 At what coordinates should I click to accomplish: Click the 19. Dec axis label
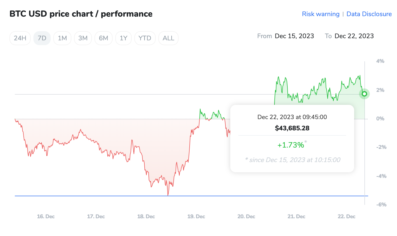pyautogui.click(x=196, y=216)
